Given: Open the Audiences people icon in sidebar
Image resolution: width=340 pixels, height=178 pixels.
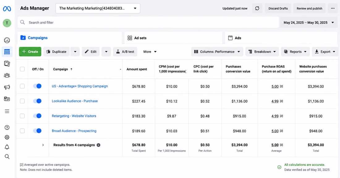Looking at the screenshot, I should tap(7, 75).
